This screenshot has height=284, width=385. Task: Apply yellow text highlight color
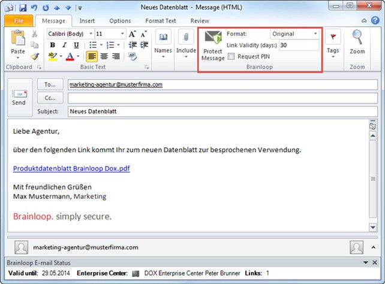pyautogui.click(x=53, y=56)
